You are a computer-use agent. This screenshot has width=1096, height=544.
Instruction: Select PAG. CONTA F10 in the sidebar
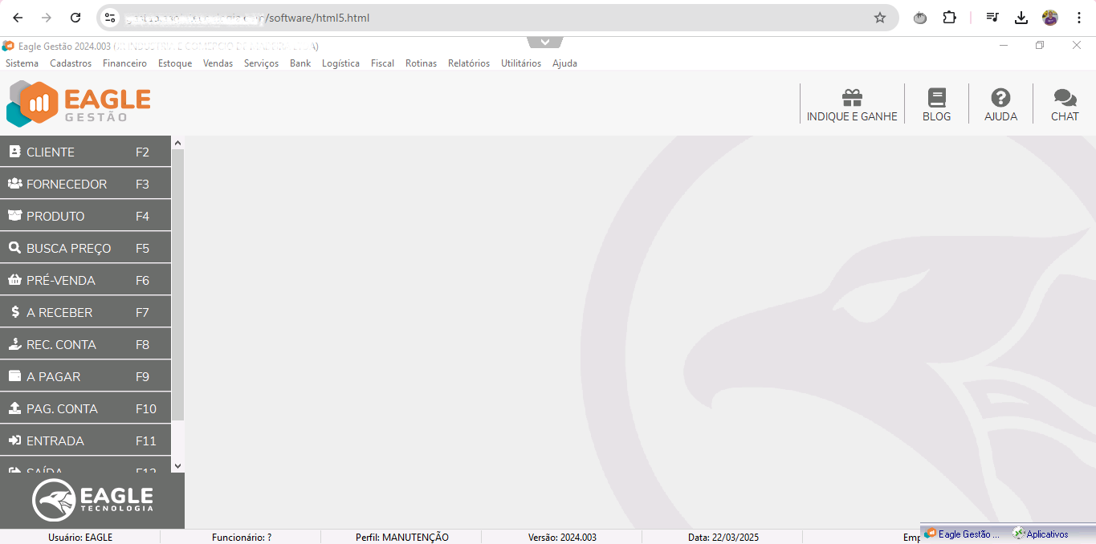click(x=85, y=408)
